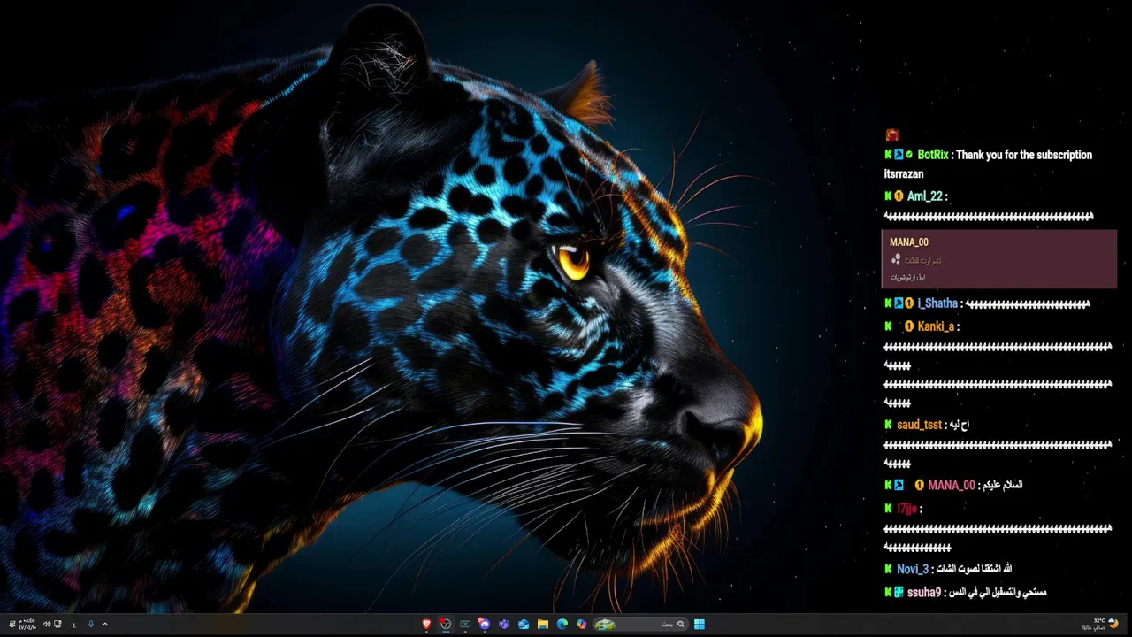Image resolution: width=1132 pixels, height=637 pixels.
Task: Open Outlook from the taskbar
Action: point(524,624)
